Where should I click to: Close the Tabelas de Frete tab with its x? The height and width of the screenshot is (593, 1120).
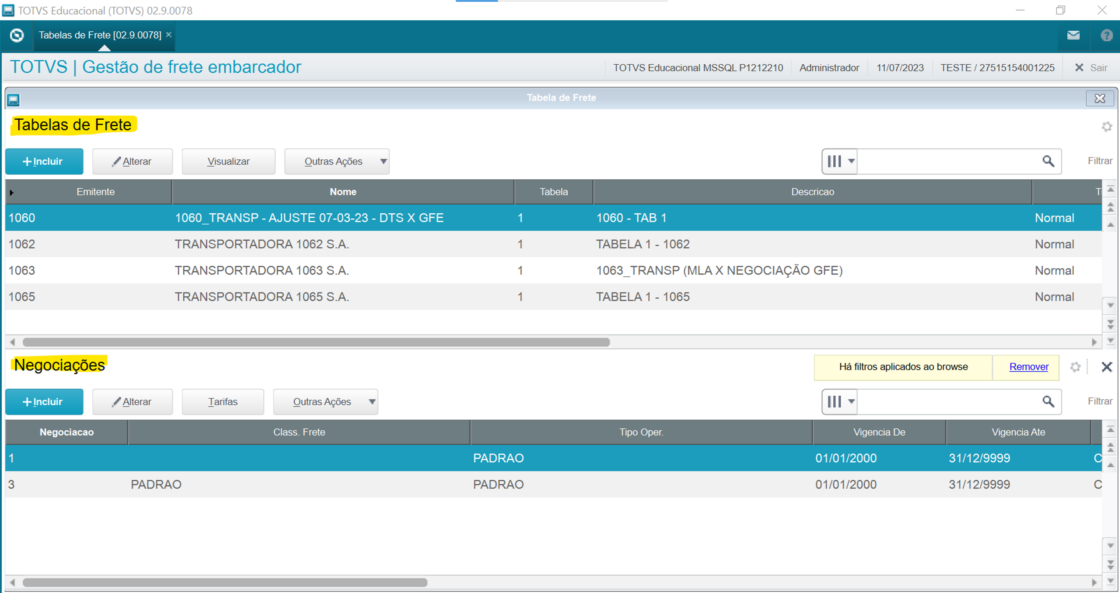[169, 35]
